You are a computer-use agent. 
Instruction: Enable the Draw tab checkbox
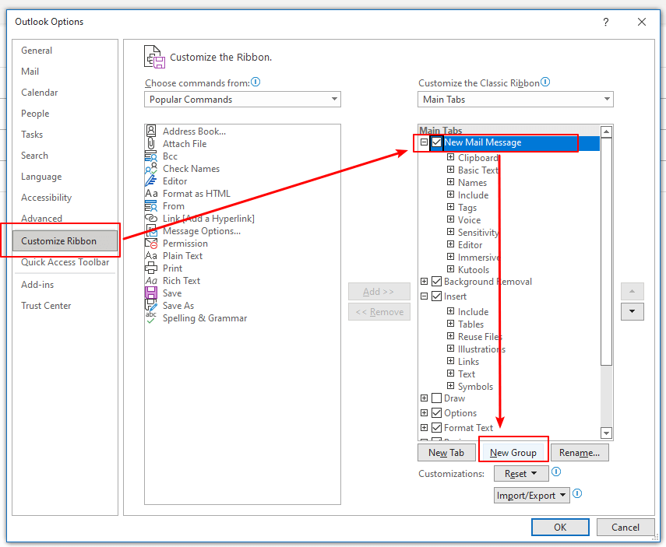(x=435, y=398)
